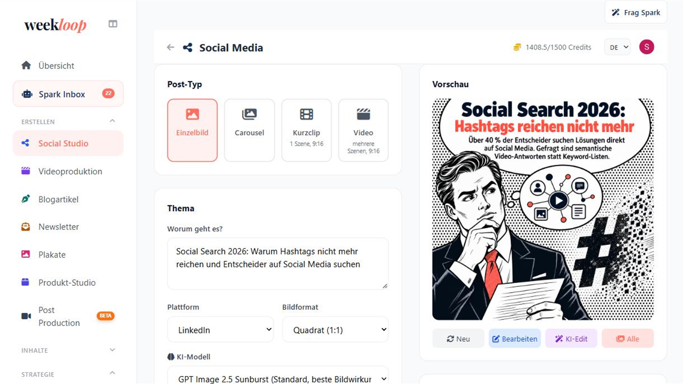The width and height of the screenshot is (683, 384).
Task: Open the KI-Modell dropdown
Action: pyautogui.click(x=278, y=375)
